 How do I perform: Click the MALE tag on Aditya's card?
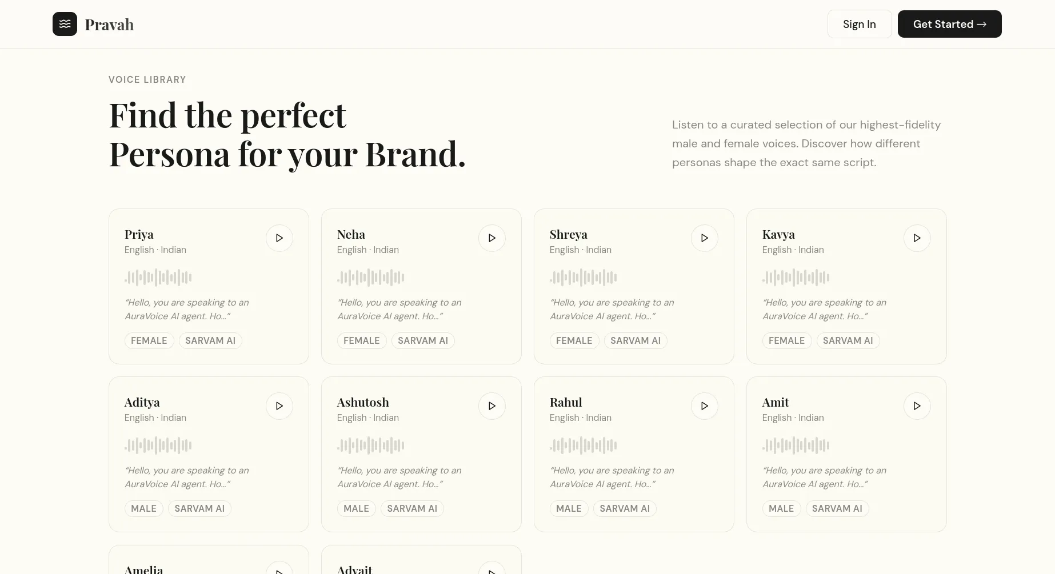click(x=143, y=509)
